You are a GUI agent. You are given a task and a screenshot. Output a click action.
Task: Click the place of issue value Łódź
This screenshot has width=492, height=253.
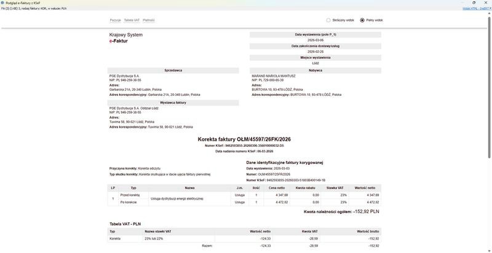315,63
